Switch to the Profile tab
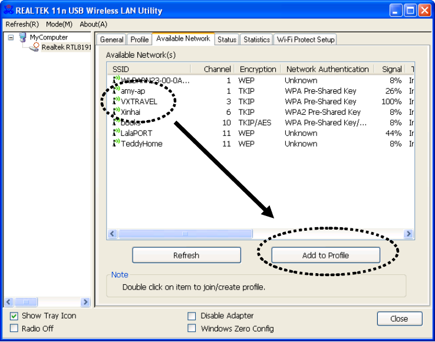 pos(140,39)
